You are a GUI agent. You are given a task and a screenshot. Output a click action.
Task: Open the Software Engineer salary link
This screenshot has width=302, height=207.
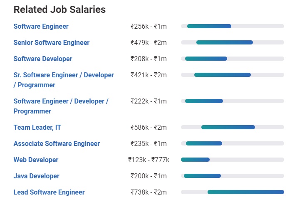(x=41, y=26)
